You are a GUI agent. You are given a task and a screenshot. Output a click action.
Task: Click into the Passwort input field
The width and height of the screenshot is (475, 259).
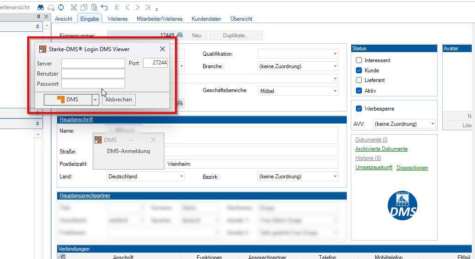point(93,83)
